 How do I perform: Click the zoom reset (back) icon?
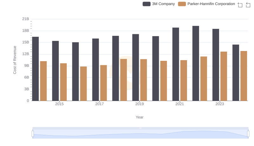(x=248, y=5)
